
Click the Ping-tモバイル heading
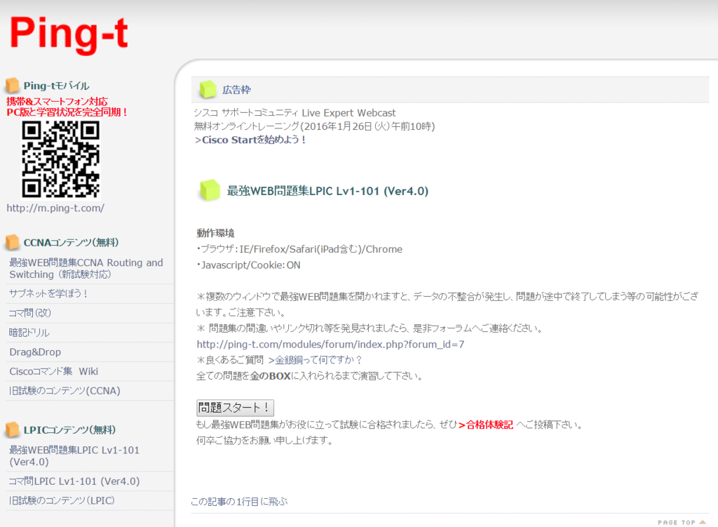coord(56,86)
